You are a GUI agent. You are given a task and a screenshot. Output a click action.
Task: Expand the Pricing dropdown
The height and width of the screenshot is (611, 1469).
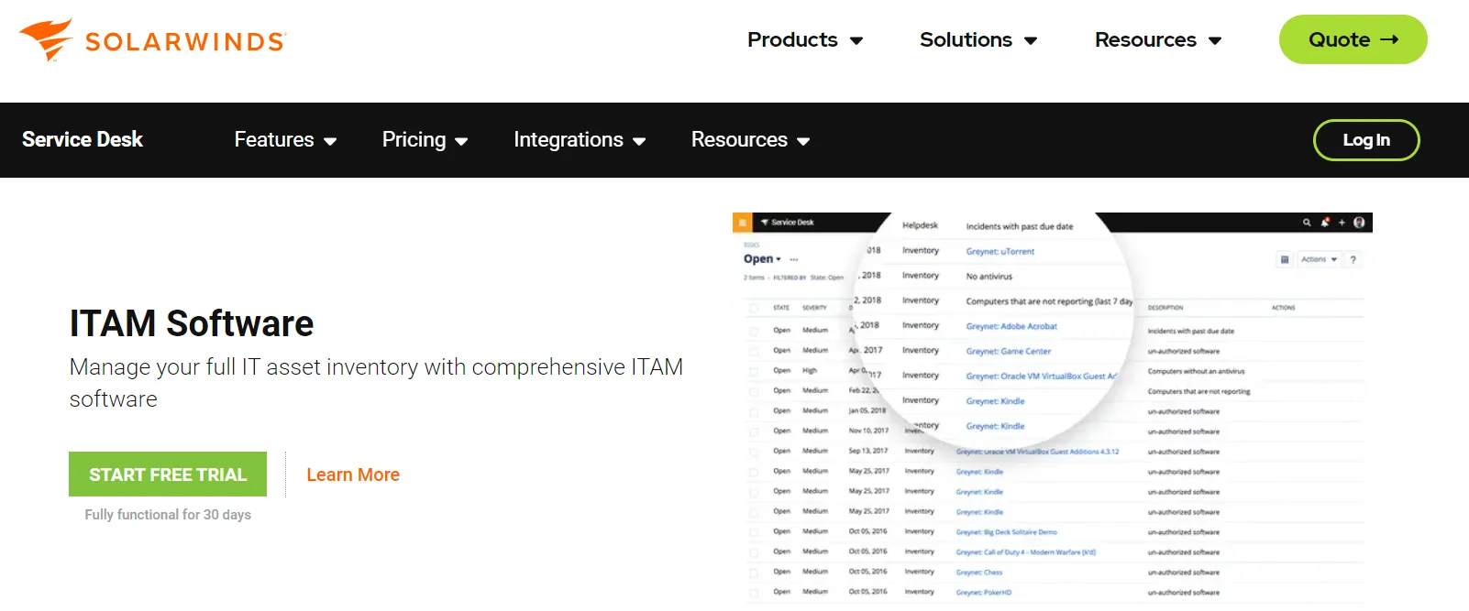pos(425,140)
